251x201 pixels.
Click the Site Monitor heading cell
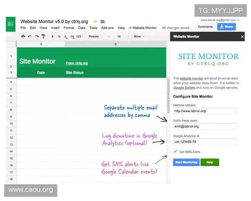[x=37, y=61]
